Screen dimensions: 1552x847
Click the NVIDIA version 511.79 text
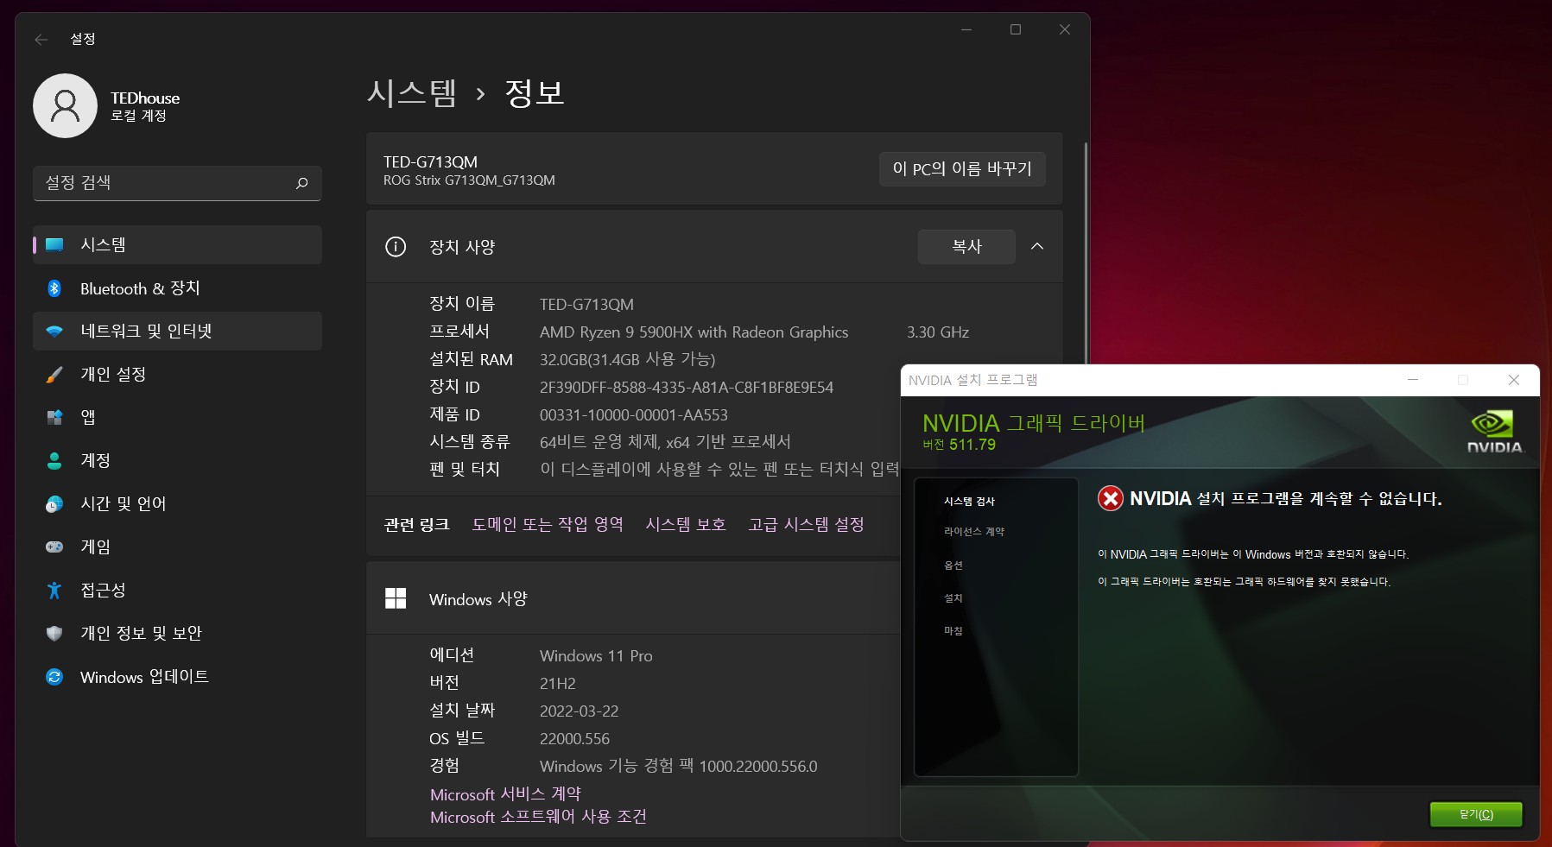(x=959, y=445)
